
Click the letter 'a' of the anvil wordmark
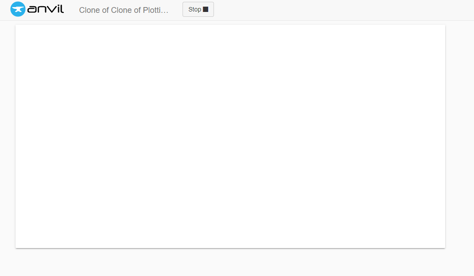(x=31, y=10)
